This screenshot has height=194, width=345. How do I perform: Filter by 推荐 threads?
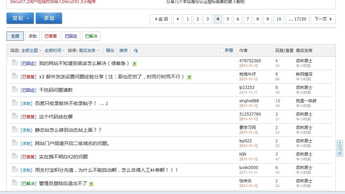coord(123,51)
